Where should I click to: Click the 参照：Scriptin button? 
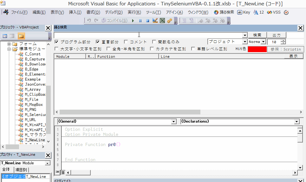(285, 49)
